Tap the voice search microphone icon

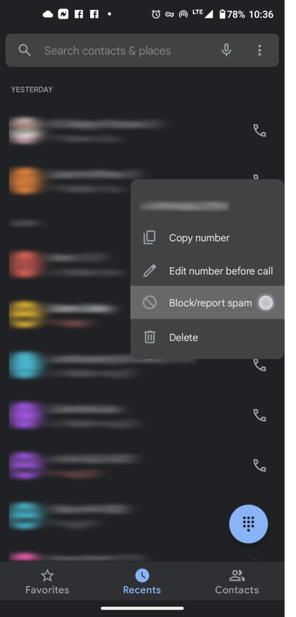[x=226, y=51]
